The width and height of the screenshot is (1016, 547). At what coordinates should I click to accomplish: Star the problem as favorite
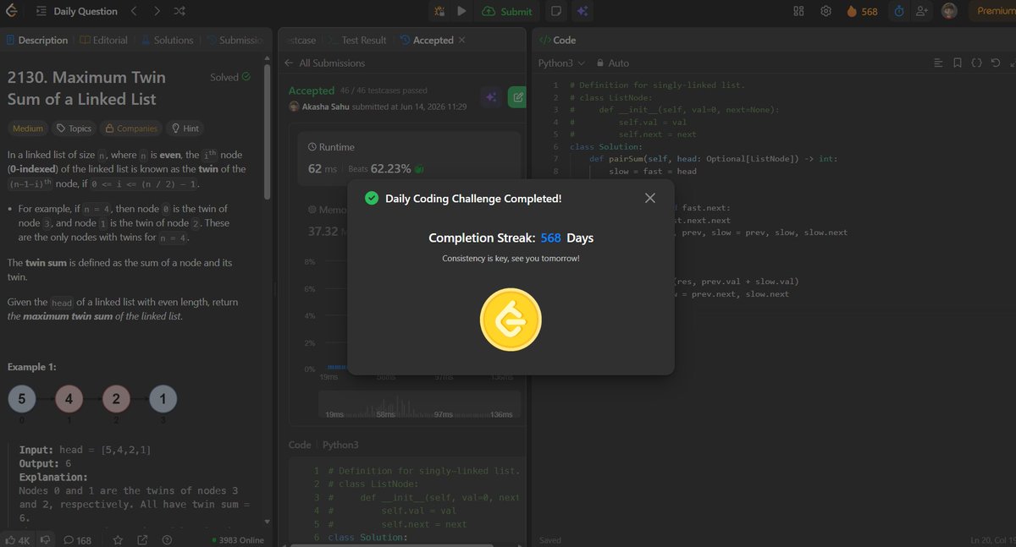(x=118, y=539)
